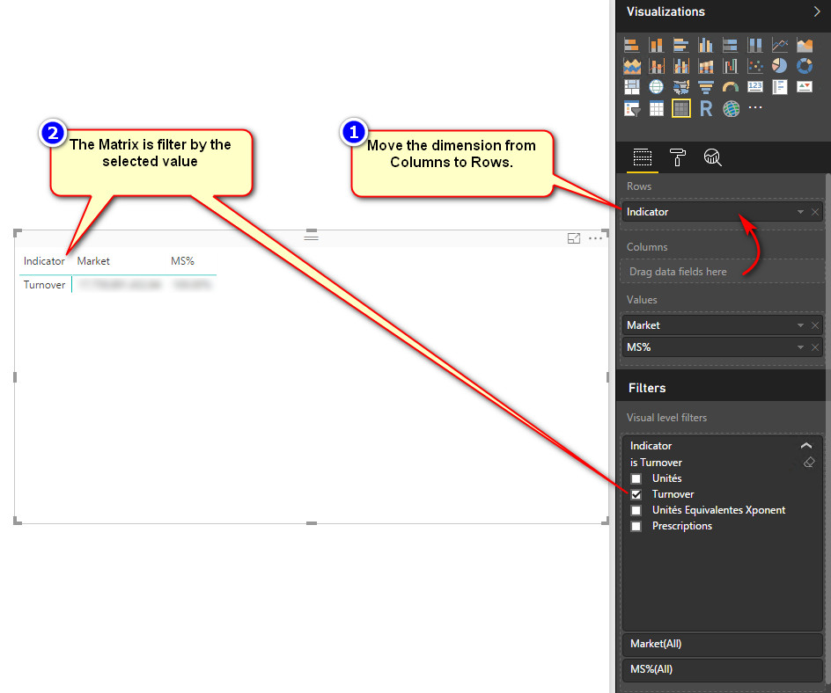Select the Clustered column chart visualization
Image resolution: width=831 pixels, height=693 pixels.
pyautogui.click(x=705, y=45)
